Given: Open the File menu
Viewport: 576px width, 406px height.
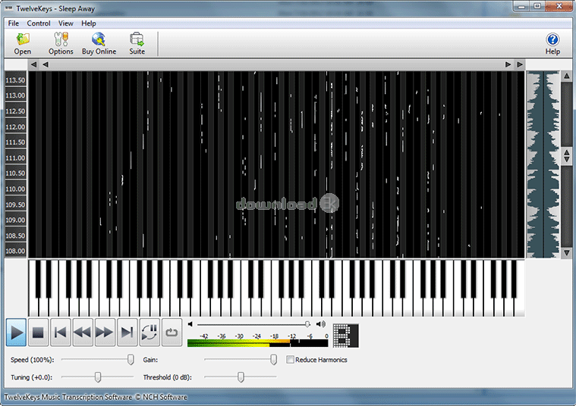Looking at the screenshot, I should pos(13,23).
